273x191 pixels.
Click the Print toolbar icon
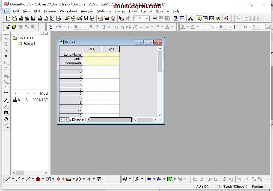point(155,18)
